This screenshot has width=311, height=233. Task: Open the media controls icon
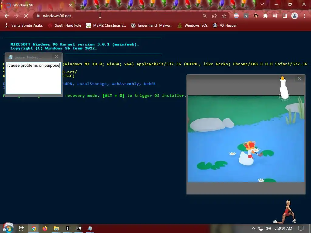coord(275,16)
